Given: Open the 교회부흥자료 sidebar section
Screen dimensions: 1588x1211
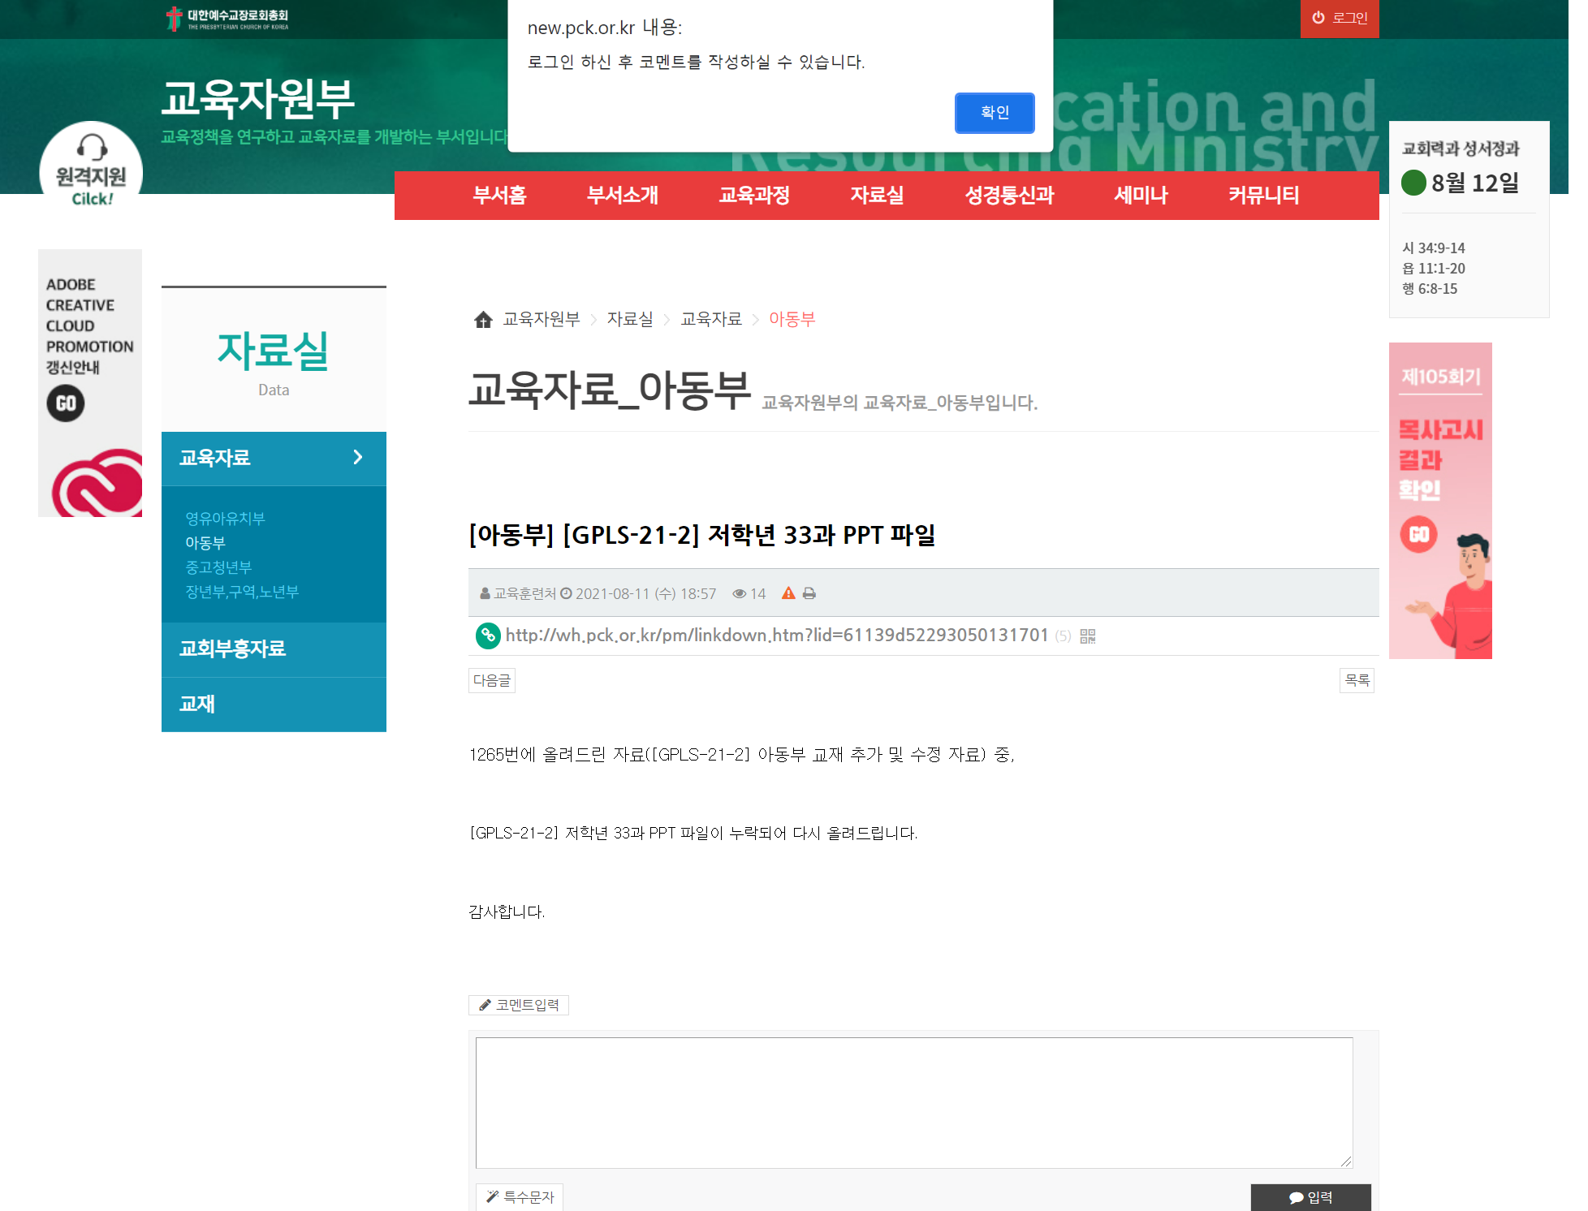Looking at the screenshot, I should [x=232, y=649].
